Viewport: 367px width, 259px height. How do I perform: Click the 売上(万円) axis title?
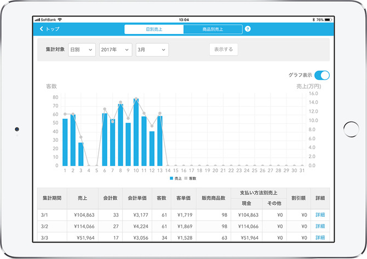point(309,87)
